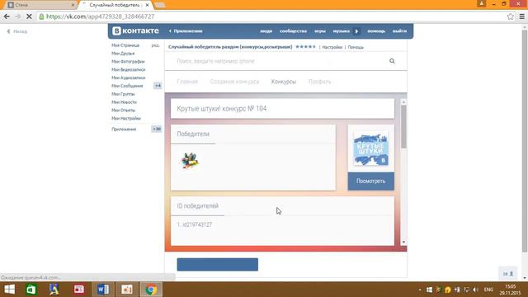Screen dimensions: 528x297
Task: Open the игры header link
Action: coord(320,31)
